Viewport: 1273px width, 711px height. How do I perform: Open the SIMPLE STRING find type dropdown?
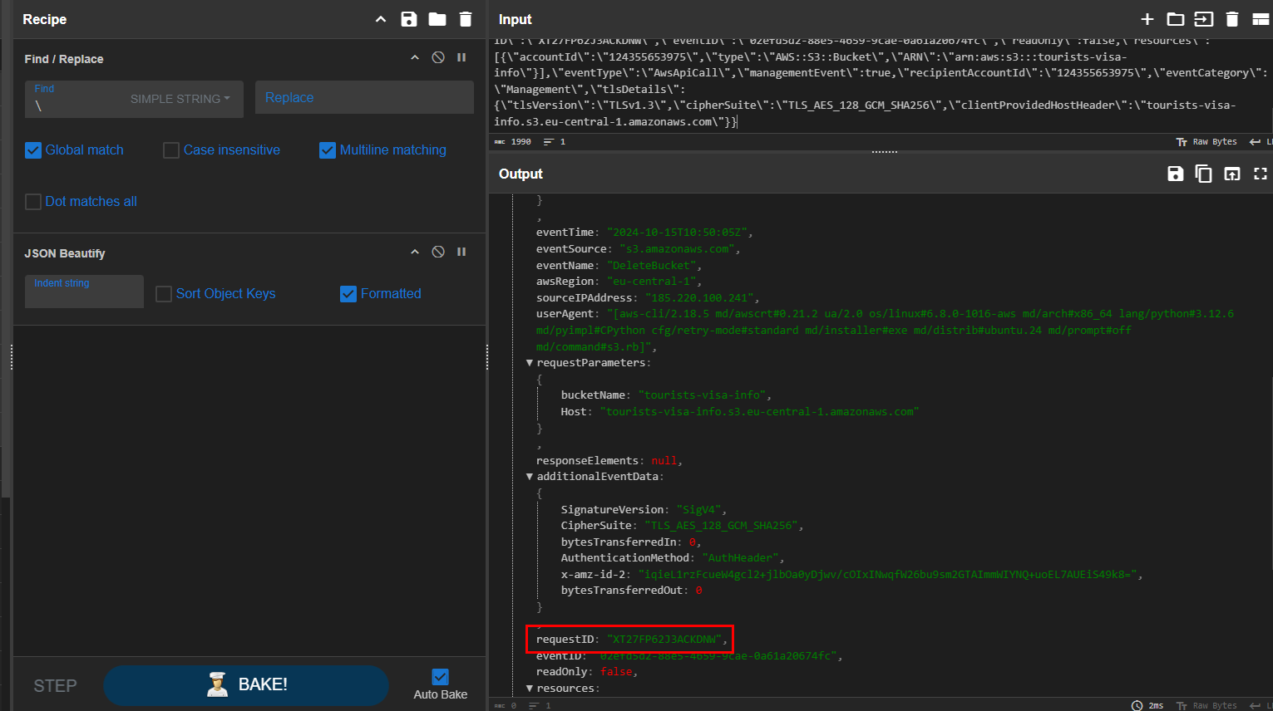coord(180,99)
